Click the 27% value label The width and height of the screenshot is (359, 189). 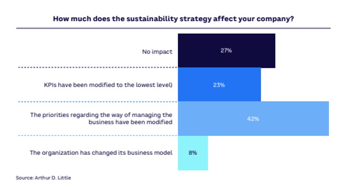[x=226, y=51]
